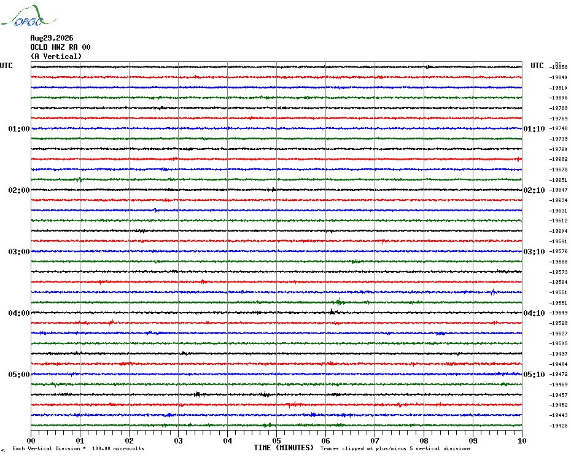Click the 02:00 time label
571x457 pixels.
19,190
